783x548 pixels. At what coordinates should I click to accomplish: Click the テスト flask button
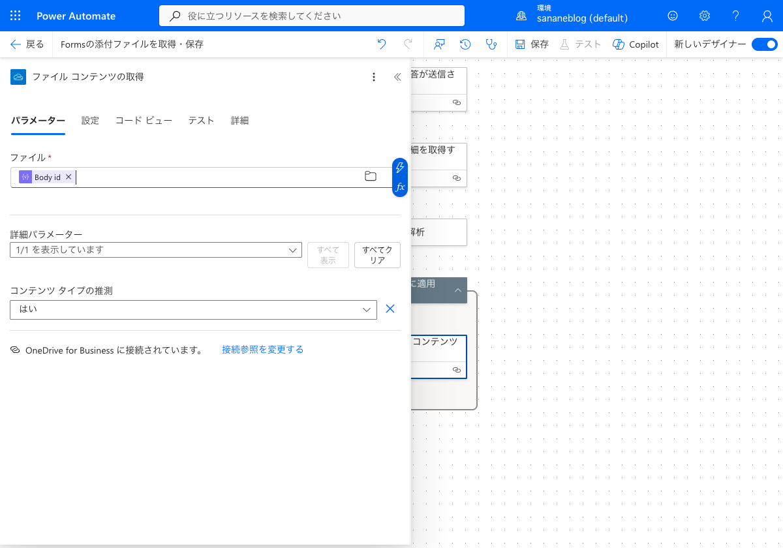[580, 44]
